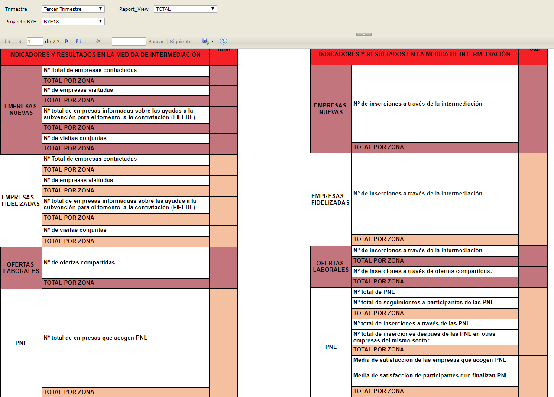Open the export (save) menu
The width and height of the screenshot is (554, 397).
pyautogui.click(x=208, y=41)
